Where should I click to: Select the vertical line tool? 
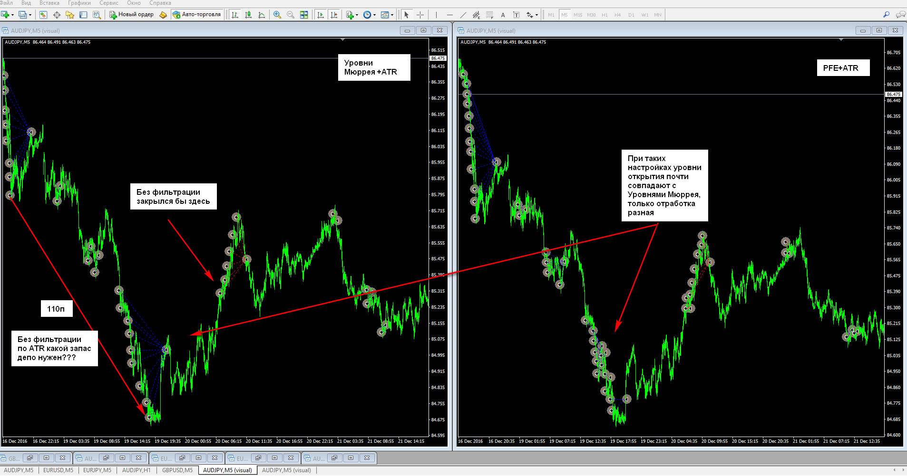pyautogui.click(x=436, y=15)
